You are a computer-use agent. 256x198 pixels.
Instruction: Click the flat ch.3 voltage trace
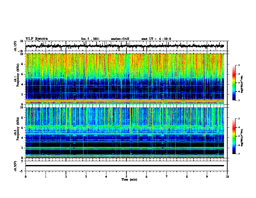pyautogui.click(x=125, y=166)
